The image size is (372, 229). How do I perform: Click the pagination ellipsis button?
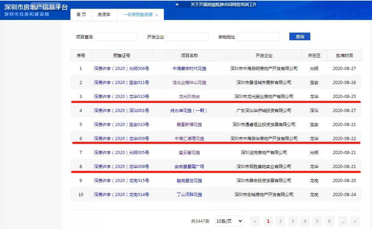click(x=343, y=221)
